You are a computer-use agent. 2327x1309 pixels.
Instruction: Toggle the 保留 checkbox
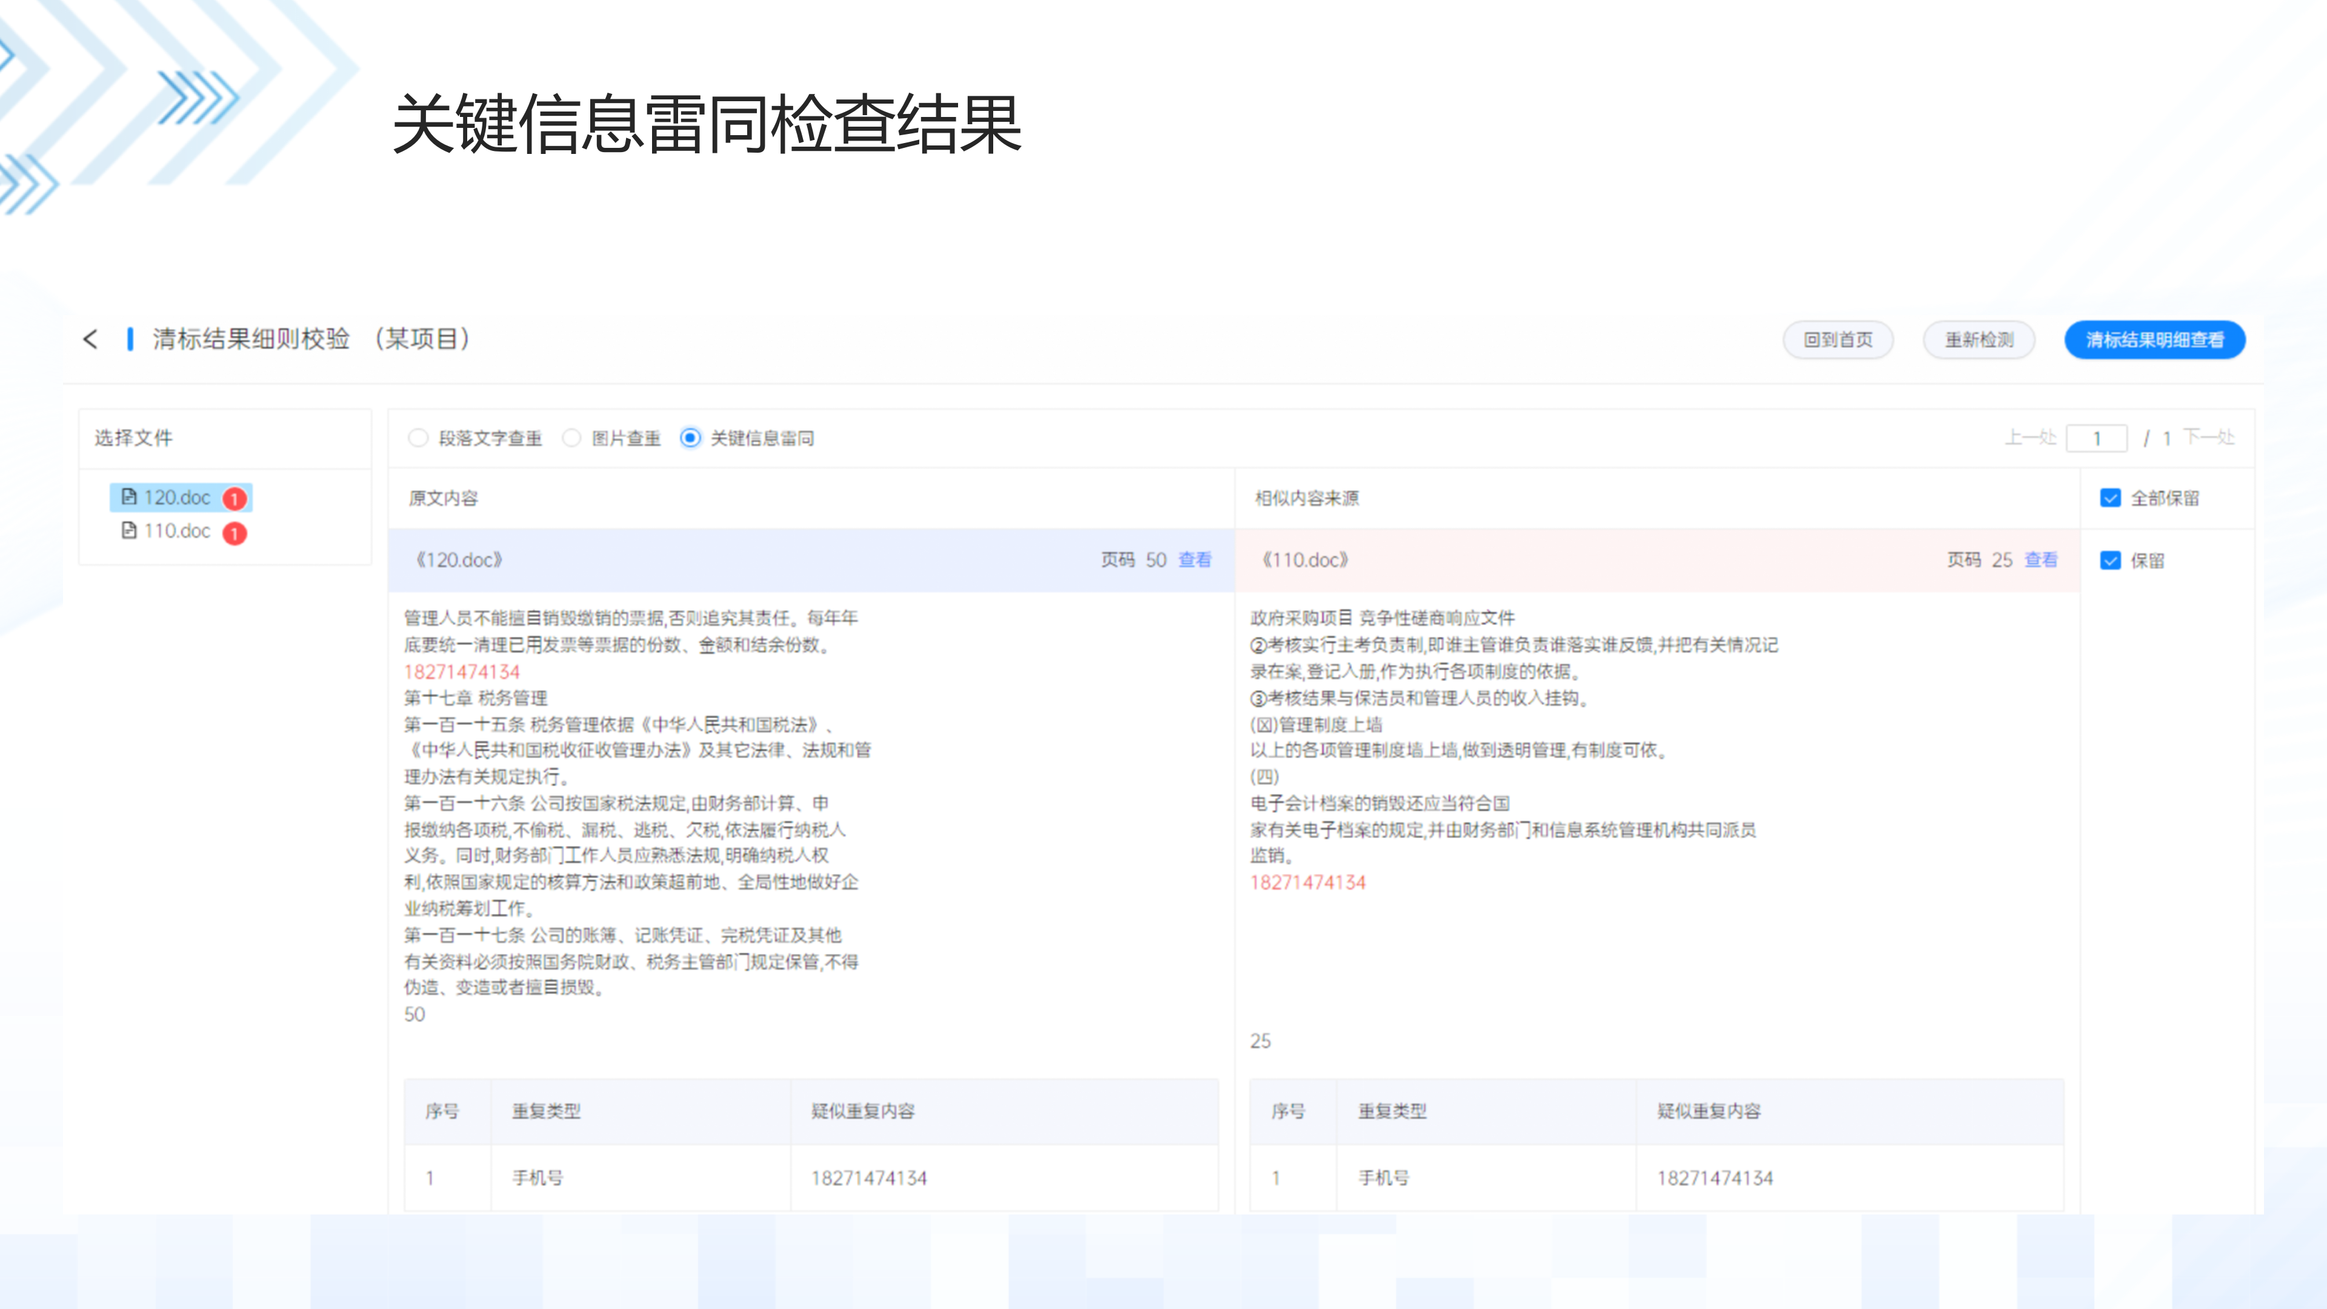tap(2110, 560)
